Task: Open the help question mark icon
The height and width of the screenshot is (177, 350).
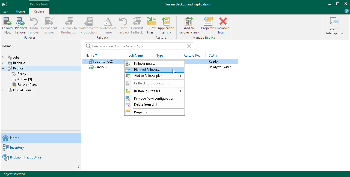Action: pyautogui.click(x=347, y=11)
